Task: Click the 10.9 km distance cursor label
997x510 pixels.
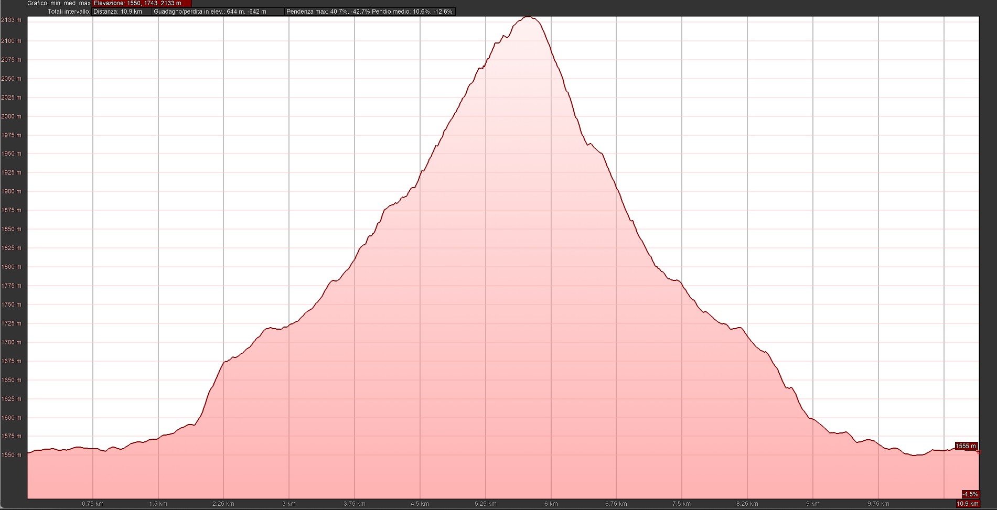Action: 967,504
